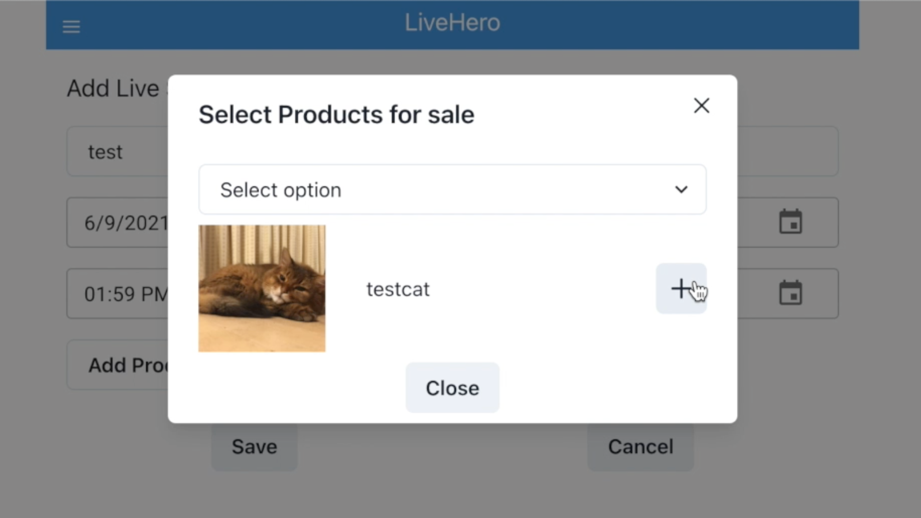Screen dimensions: 921x518
Task: Dismiss the dialog with the X icon
Action: click(701, 105)
